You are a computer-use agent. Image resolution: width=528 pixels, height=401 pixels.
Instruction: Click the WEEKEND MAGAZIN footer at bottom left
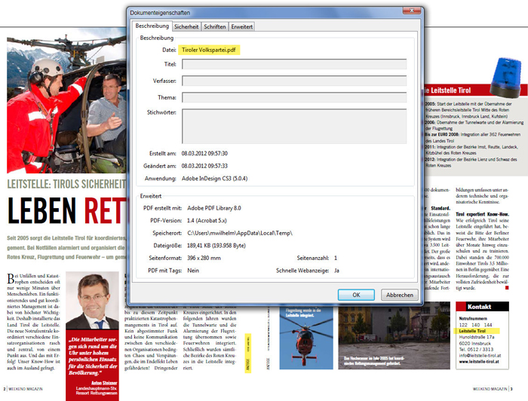25,389
